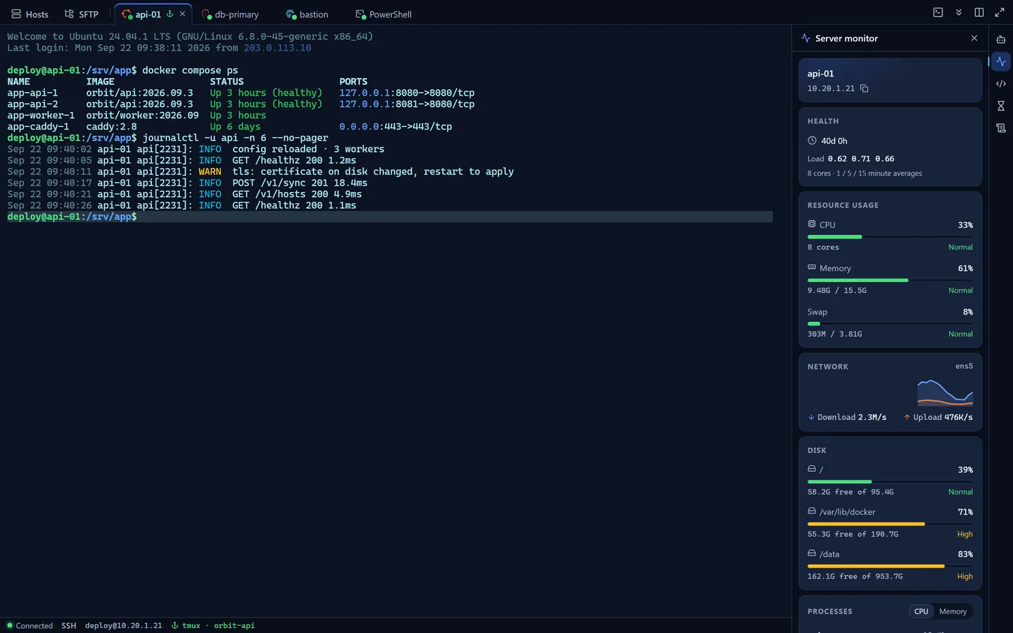The width and height of the screenshot is (1013, 633).
Task: Click the login IP '203.0.113.10'
Action: [x=277, y=48]
